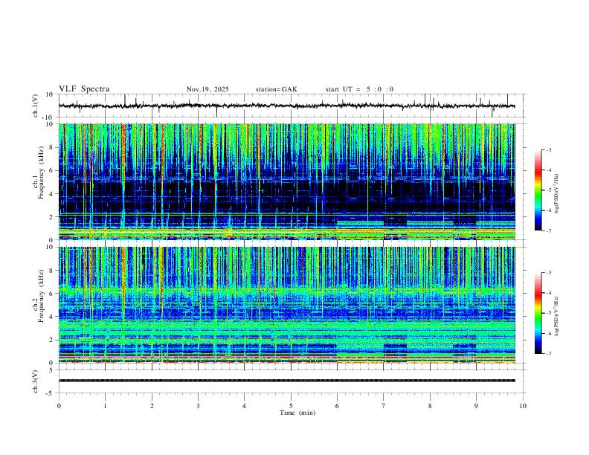
Task: Click the date 'Nov.19, 2025'
Action: (207, 89)
